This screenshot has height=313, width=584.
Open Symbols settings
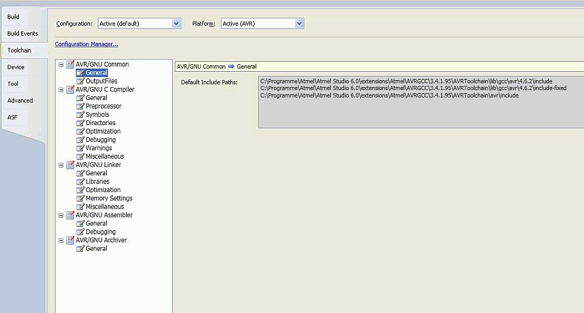[x=97, y=114]
